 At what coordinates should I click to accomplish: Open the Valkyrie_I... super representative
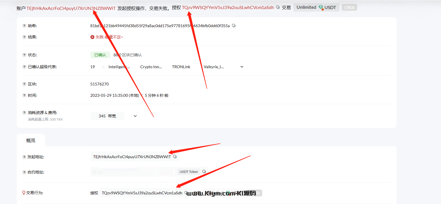click(x=214, y=67)
